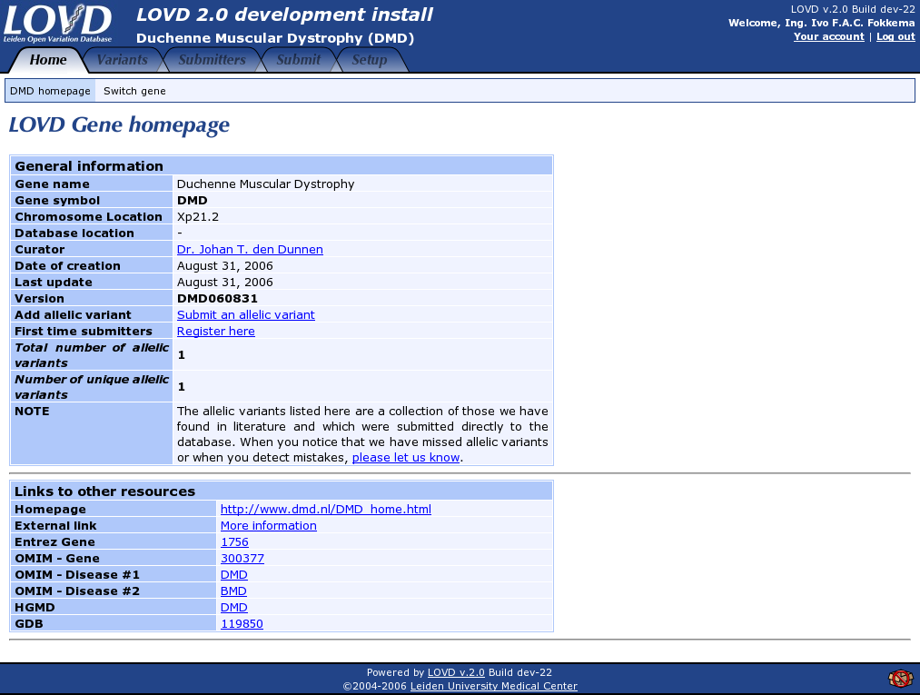The height and width of the screenshot is (695, 920).
Task: Go to the Submitters tab
Action: [212, 60]
